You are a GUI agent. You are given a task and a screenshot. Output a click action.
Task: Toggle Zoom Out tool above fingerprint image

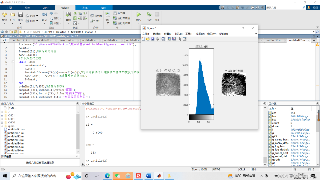click(x=174, y=71)
